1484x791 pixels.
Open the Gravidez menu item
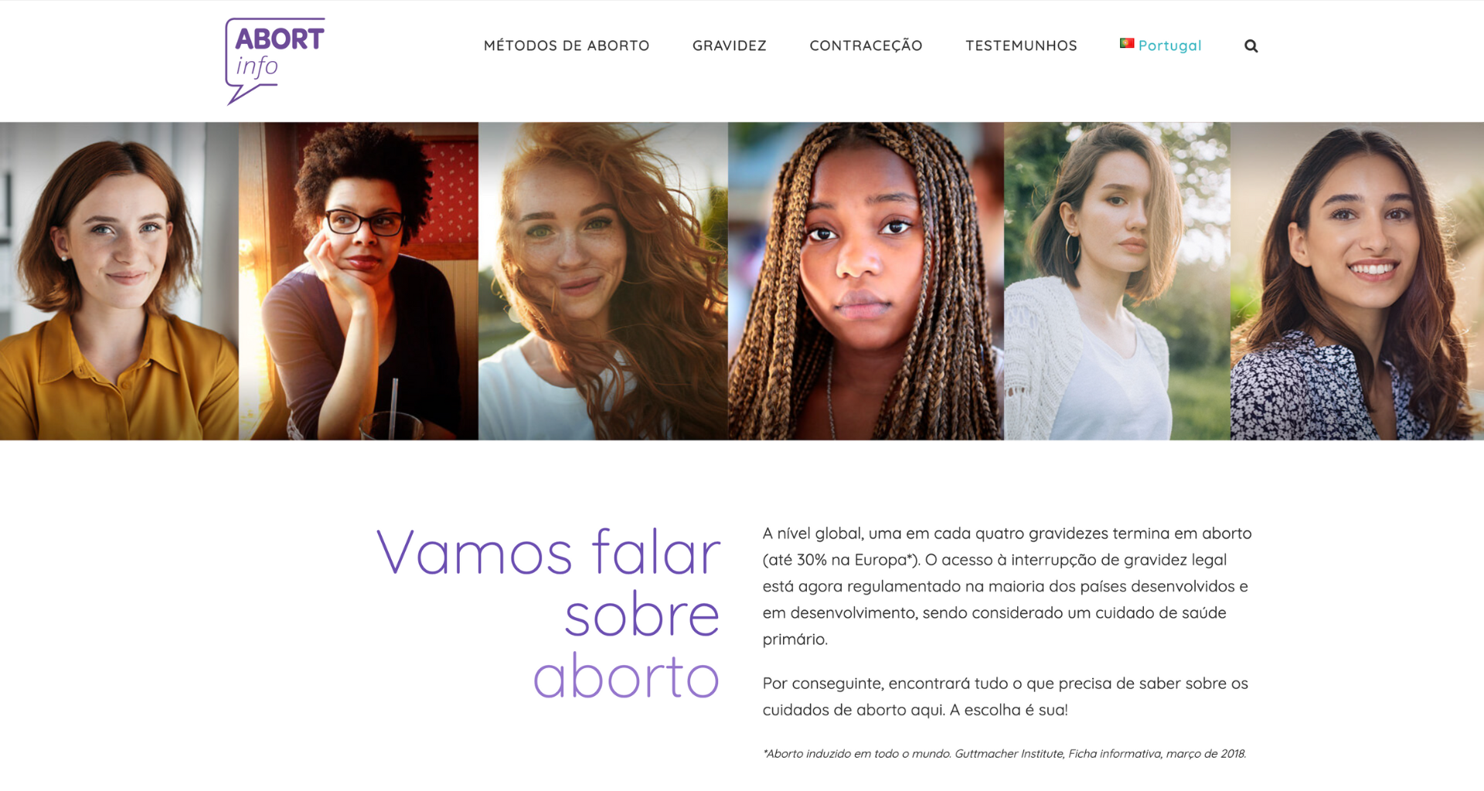tap(729, 46)
